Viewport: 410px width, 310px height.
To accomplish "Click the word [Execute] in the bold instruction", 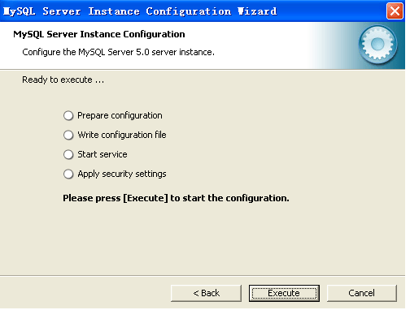I will pyautogui.click(x=146, y=198).
